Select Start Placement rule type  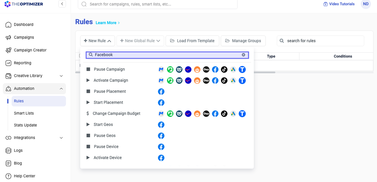click(x=108, y=103)
